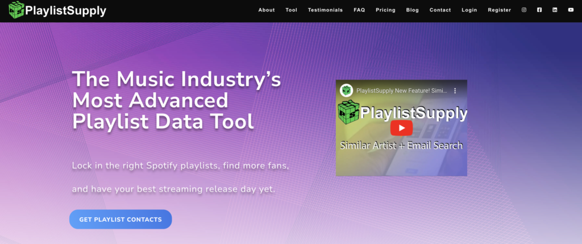Open the Contact page
The image size is (582, 244).
[440, 10]
